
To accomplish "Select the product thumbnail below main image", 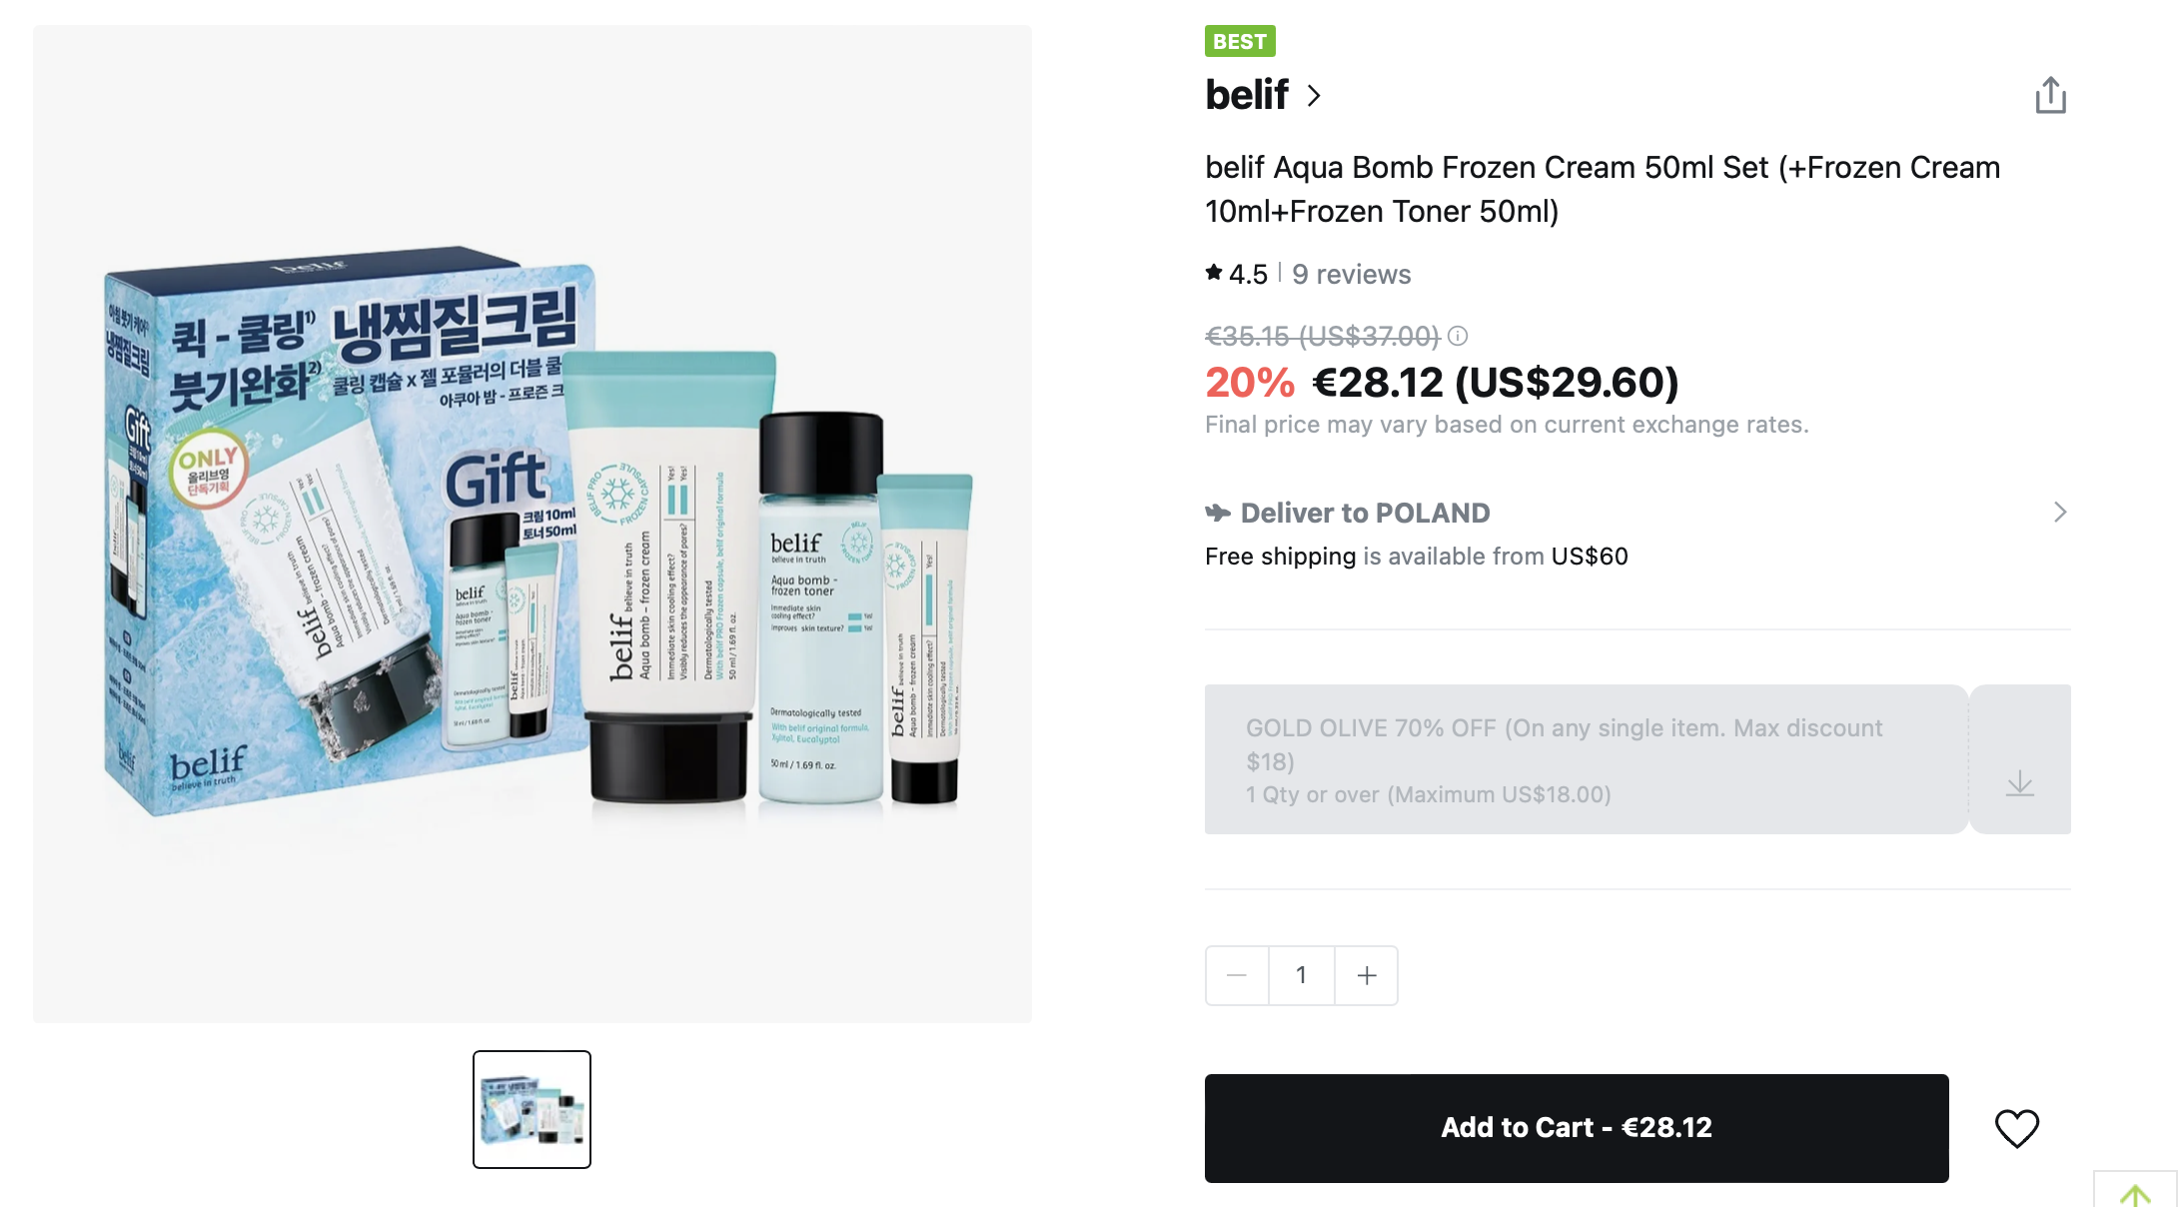I will 532,1109.
